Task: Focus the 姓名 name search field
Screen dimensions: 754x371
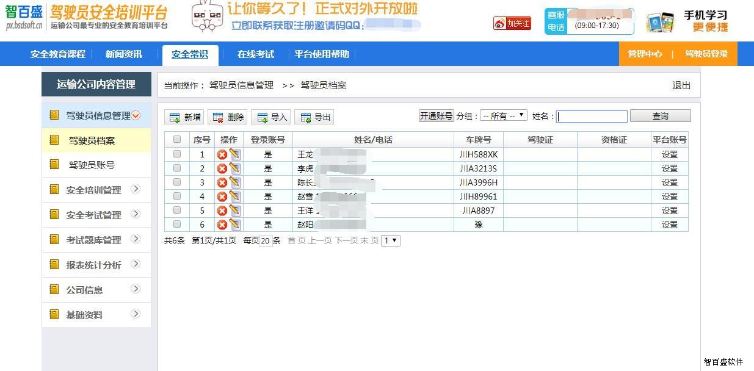Action: point(592,117)
